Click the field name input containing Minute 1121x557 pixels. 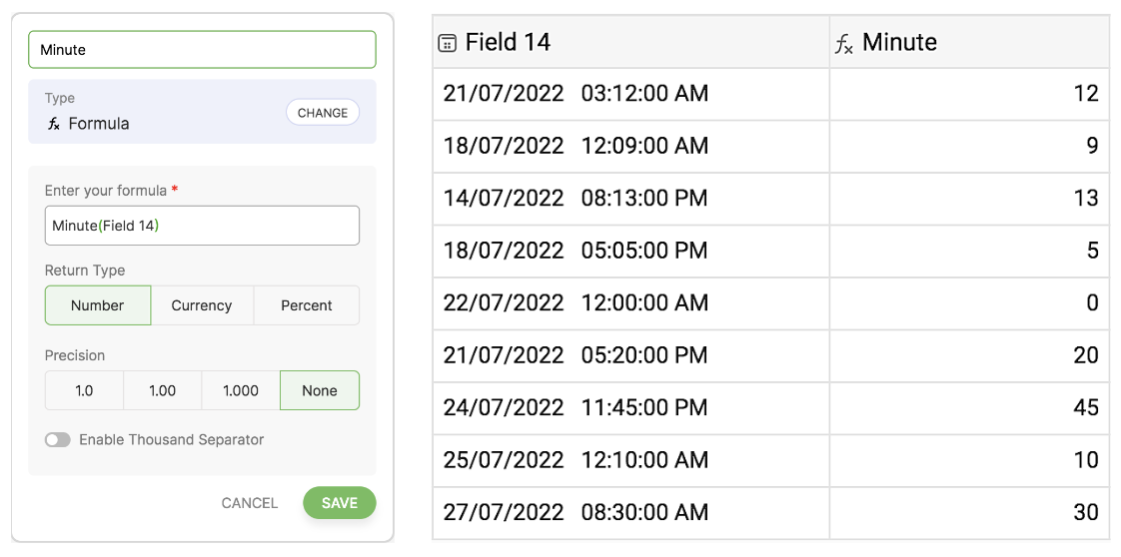202,50
